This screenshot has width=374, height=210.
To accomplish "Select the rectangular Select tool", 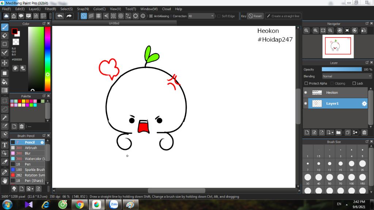I will pyautogui.click(x=4, y=101).
